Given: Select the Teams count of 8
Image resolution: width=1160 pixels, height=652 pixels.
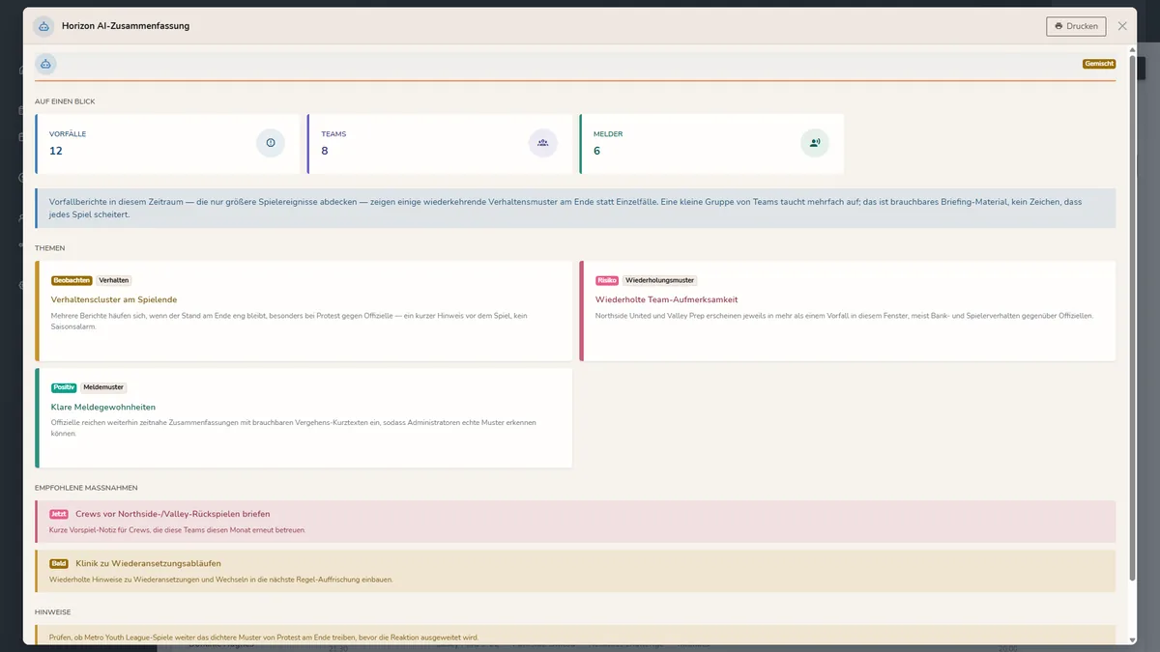Looking at the screenshot, I should pos(325,151).
